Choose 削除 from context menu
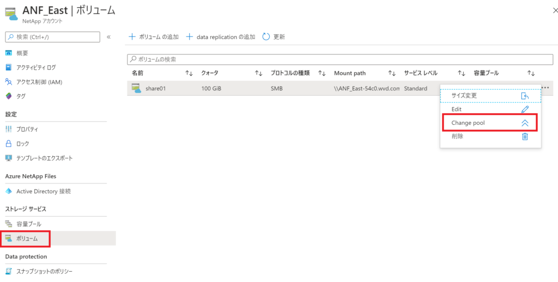The image size is (558, 282). click(491, 136)
